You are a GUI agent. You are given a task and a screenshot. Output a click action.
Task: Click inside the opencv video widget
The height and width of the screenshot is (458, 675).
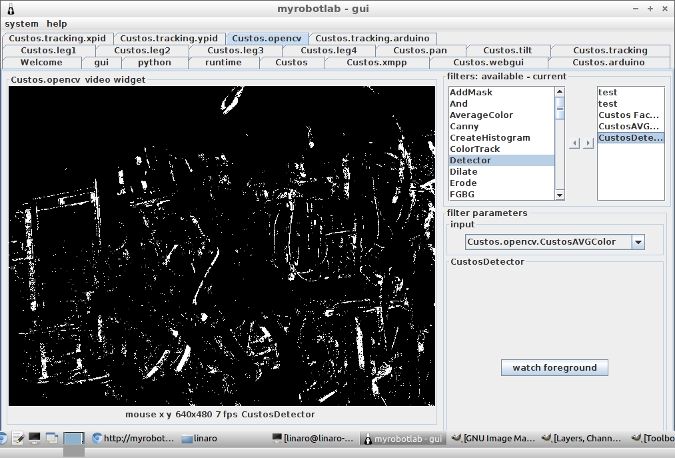(222, 245)
